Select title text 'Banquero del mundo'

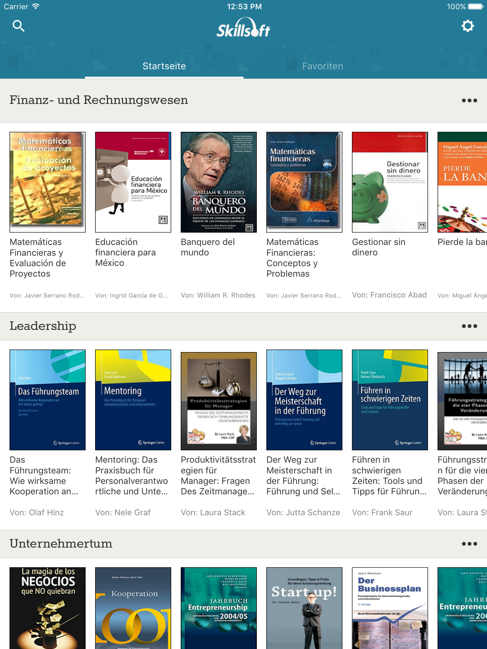[x=208, y=247]
